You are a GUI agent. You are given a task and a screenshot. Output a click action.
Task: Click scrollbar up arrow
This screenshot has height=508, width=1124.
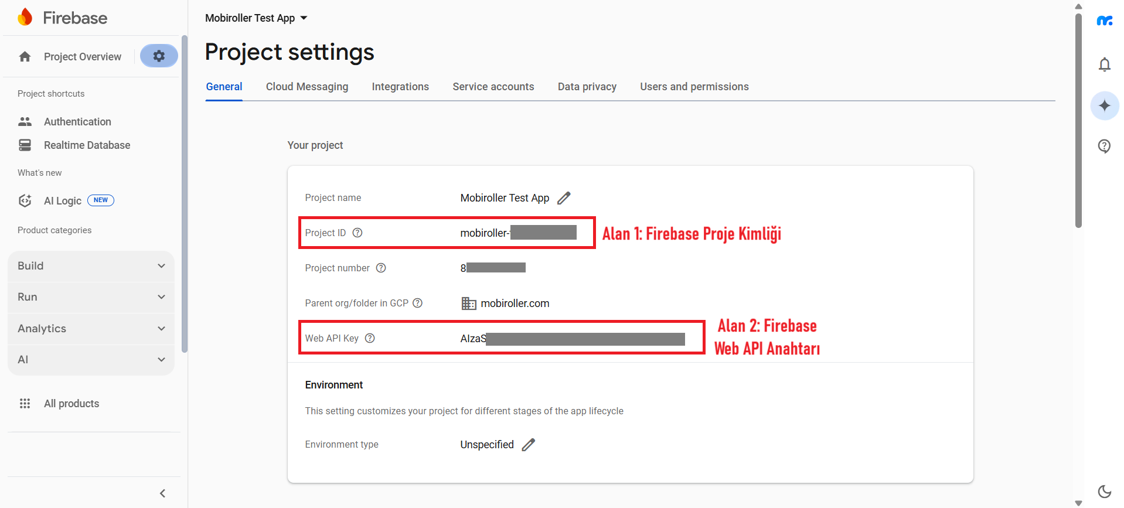pos(1078,6)
